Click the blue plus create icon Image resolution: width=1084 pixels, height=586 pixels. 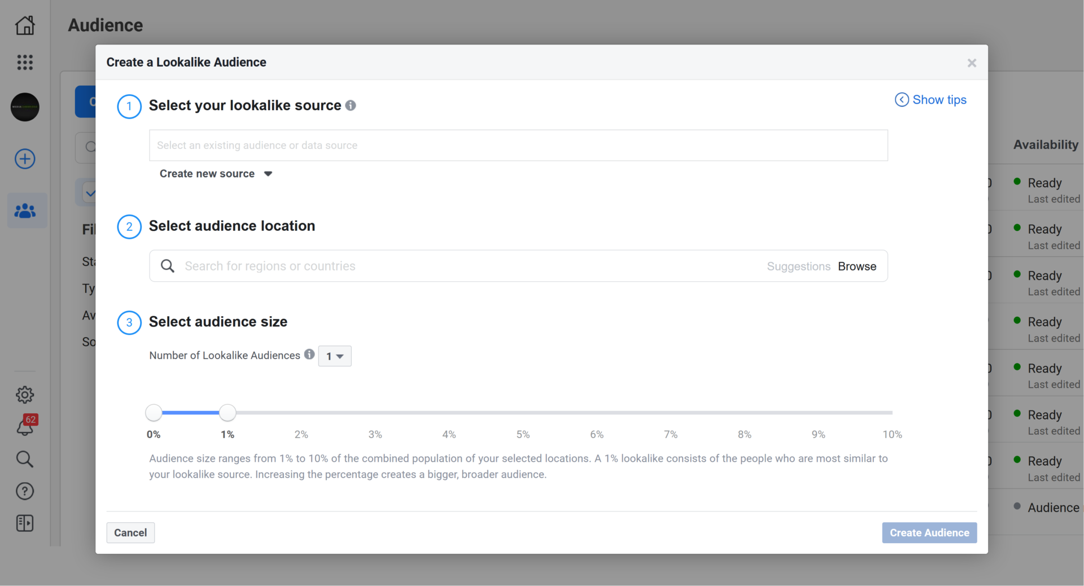pyautogui.click(x=25, y=159)
